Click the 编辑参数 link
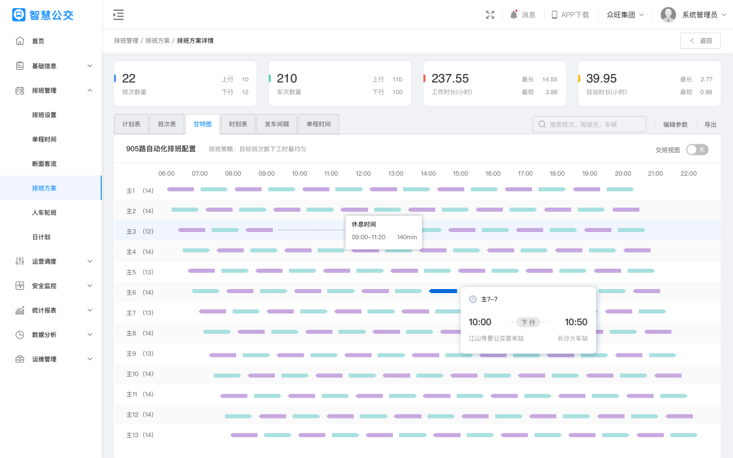The width and height of the screenshot is (733, 458). coord(675,124)
